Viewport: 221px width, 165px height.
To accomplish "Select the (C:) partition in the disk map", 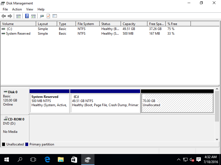I will (x=105, y=103).
